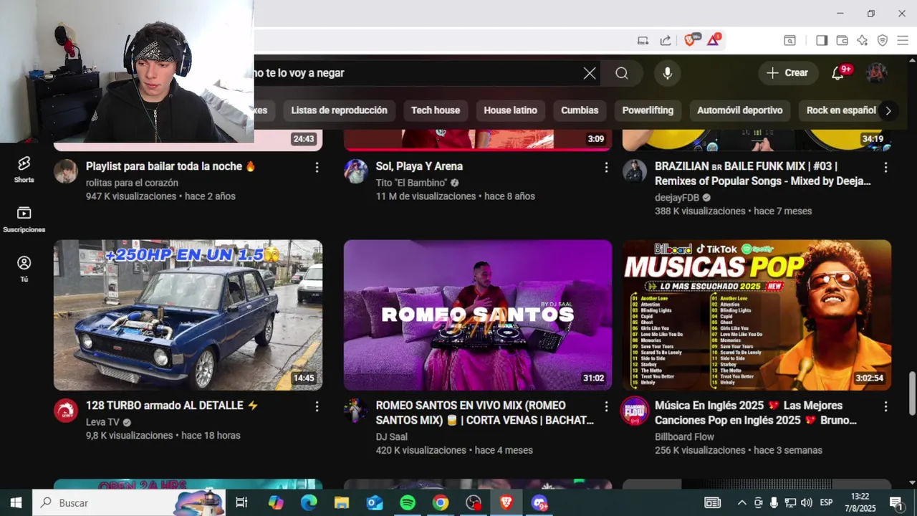
Task: Click the YouTube search magnifier button
Action: point(622,73)
